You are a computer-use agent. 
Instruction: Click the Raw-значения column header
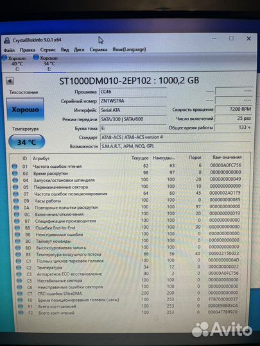click(x=227, y=158)
